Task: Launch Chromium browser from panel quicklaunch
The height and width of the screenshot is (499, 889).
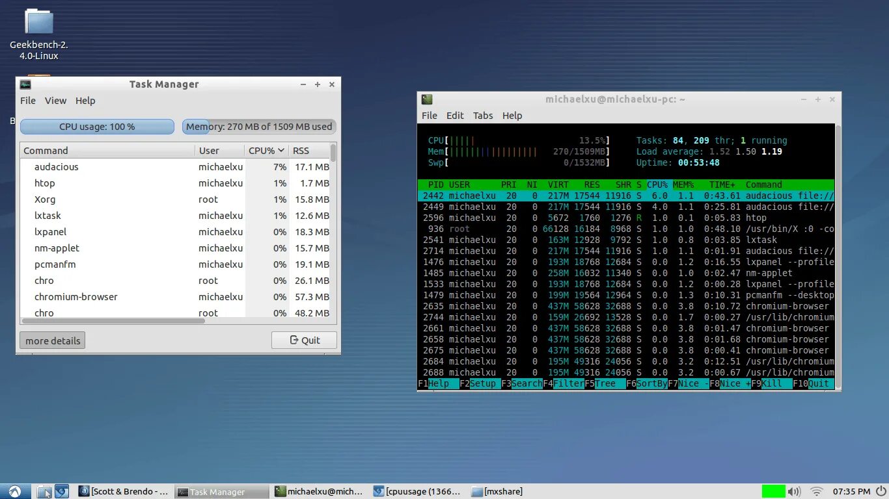Action: [62, 492]
